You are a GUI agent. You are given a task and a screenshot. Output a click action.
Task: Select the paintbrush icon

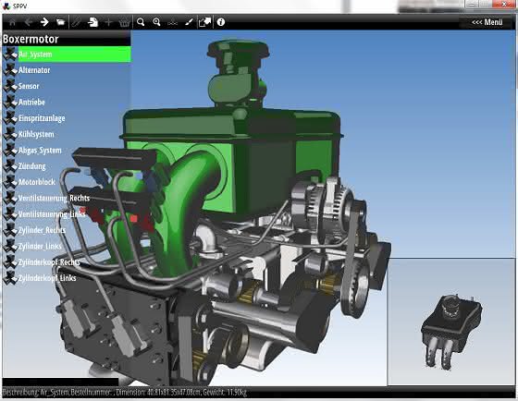189,22
